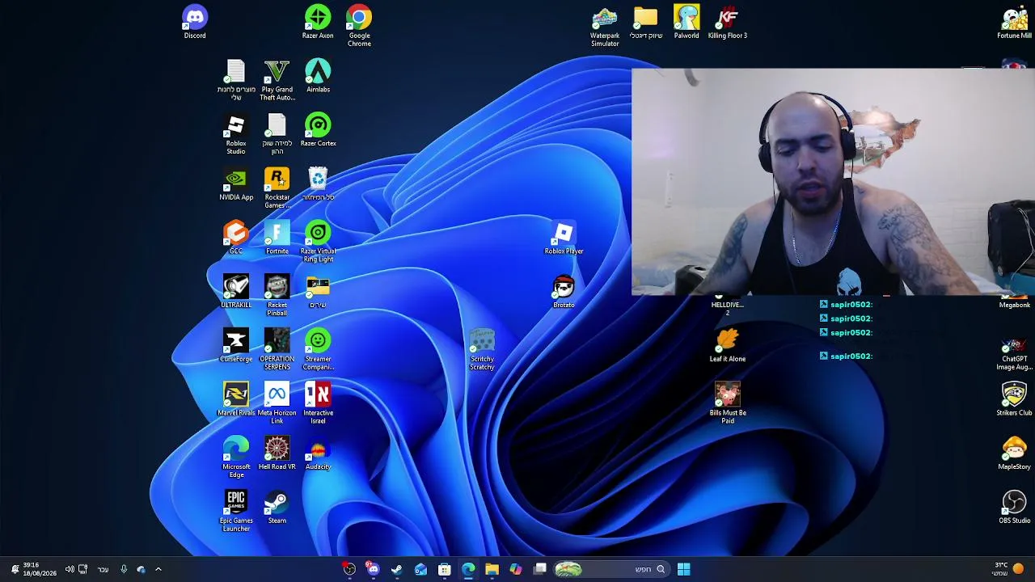Viewport: 1035px width, 582px height.
Task: Select the Meta Horizon Link desktop icon
Action: click(277, 403)
